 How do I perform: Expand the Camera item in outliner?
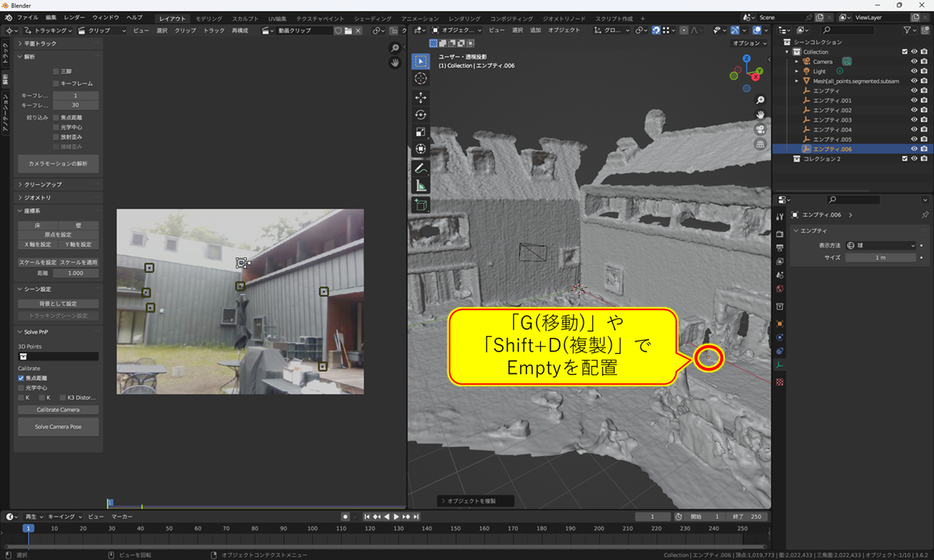797,61
